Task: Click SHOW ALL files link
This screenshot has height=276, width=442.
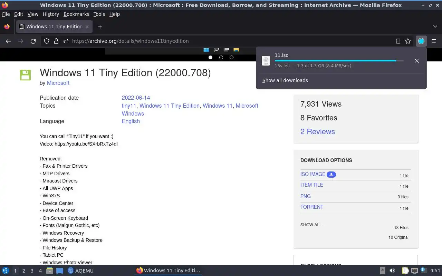Action: (311, 225)
